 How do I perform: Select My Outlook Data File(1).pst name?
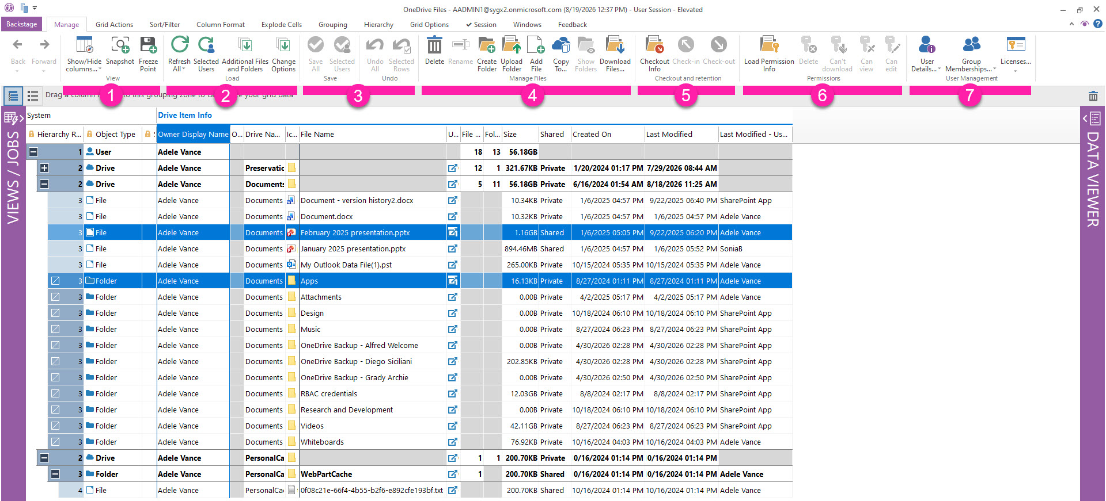346,265
